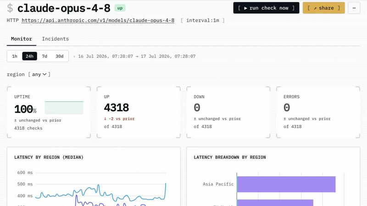Click the date range timestamp text
The height and width of the screenshot is (206, 367).
point(137,56)
